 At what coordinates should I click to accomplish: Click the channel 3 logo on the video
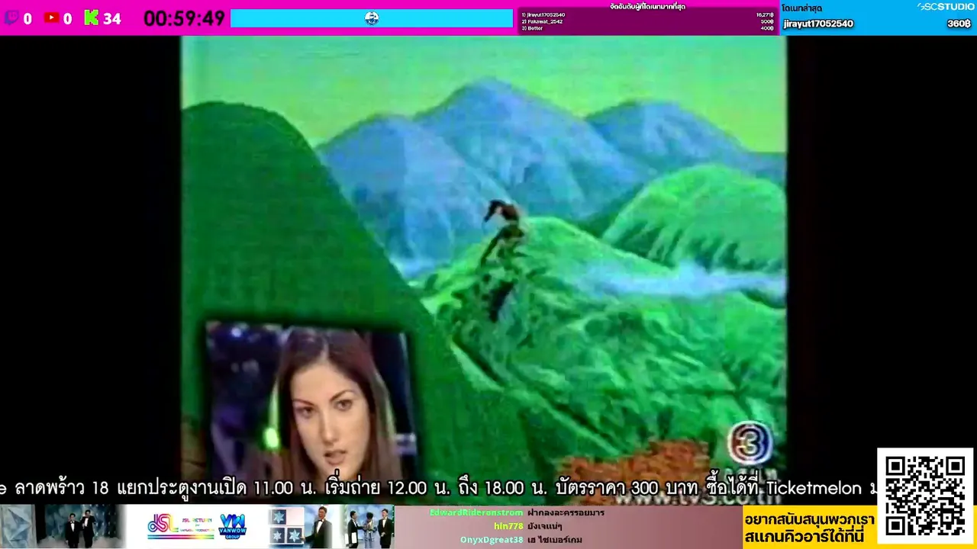(750, 443)
